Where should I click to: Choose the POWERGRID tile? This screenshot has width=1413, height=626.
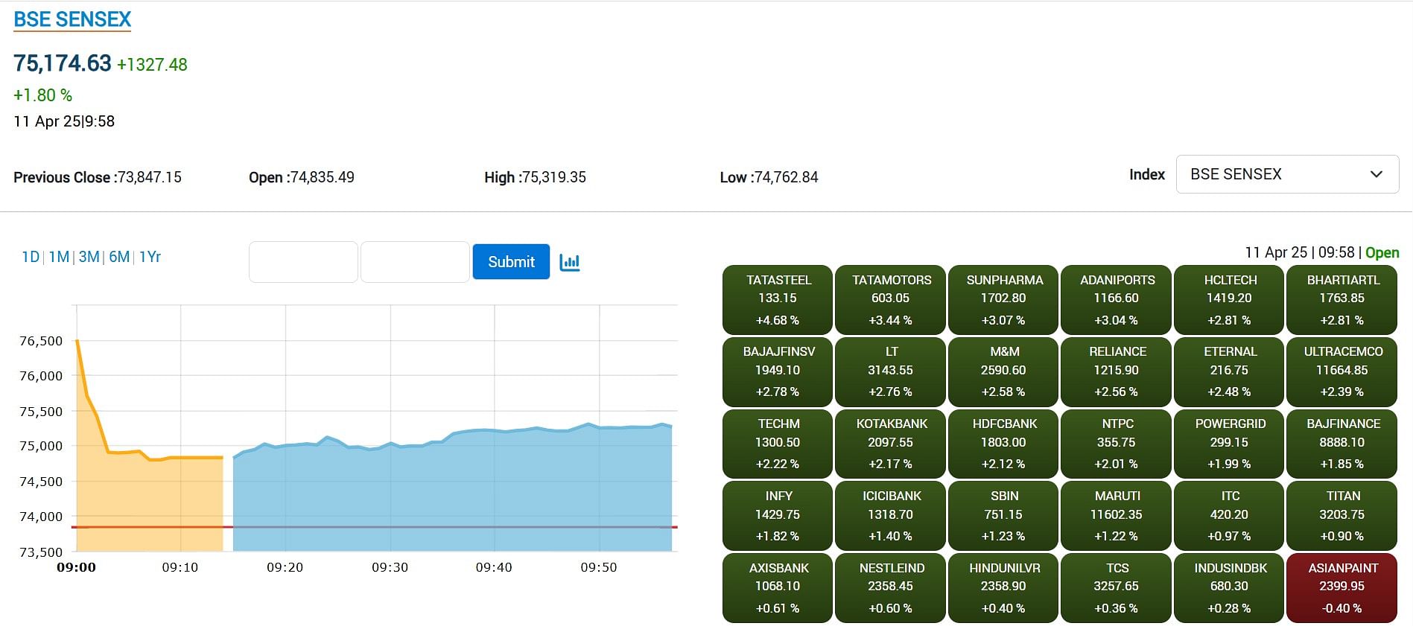click(x=1230, y=444)
